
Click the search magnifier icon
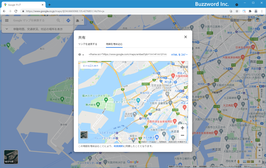pos(58,20)
